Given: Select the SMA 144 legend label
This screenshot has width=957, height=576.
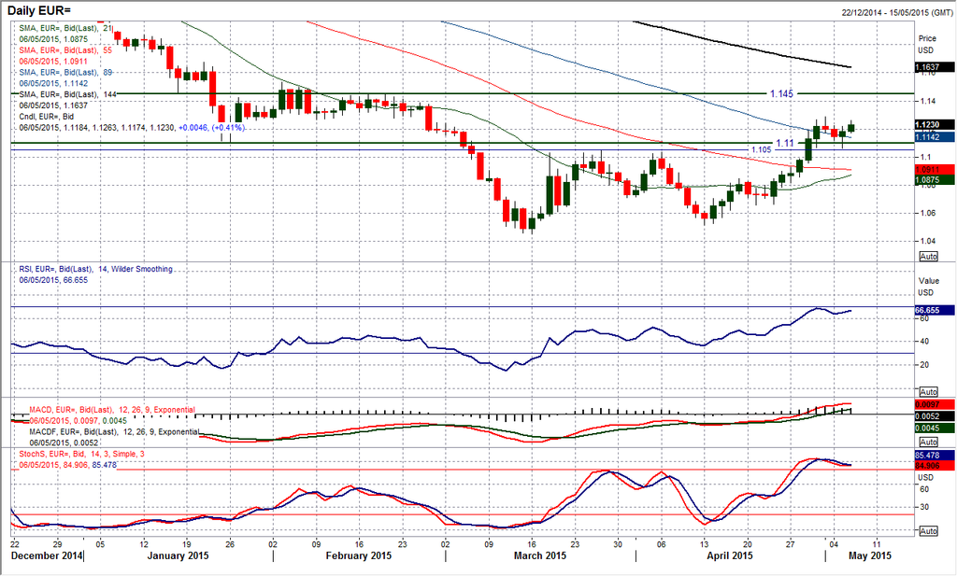Looking at the screenshot, I should point(66,94).
